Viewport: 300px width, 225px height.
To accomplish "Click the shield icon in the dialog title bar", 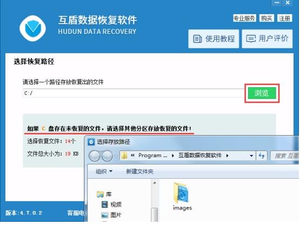I will 91,142.
